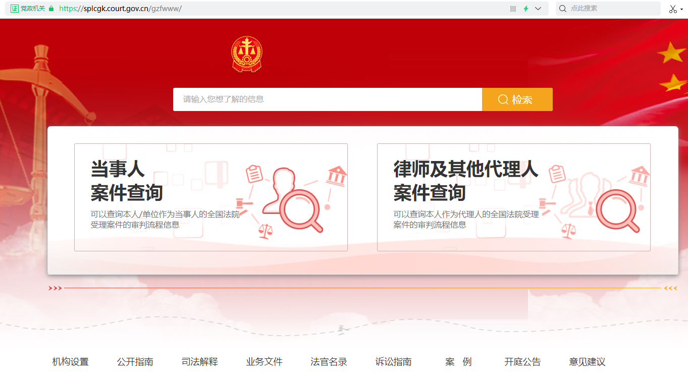Viewport: 688px width, 374px height.
Task: Open the dropdown arrow beside the scissors icon
Action: (682, 9)
